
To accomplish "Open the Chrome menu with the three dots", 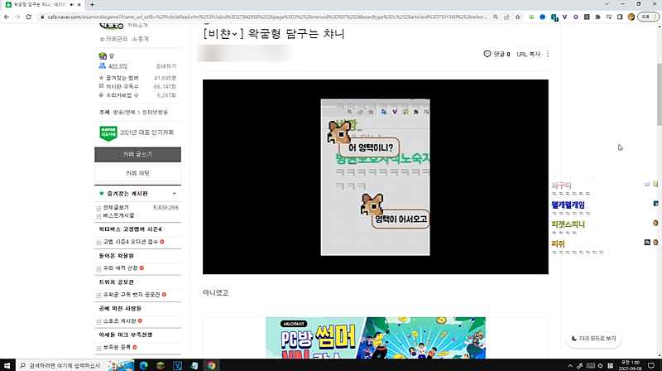I will [655, 17].
